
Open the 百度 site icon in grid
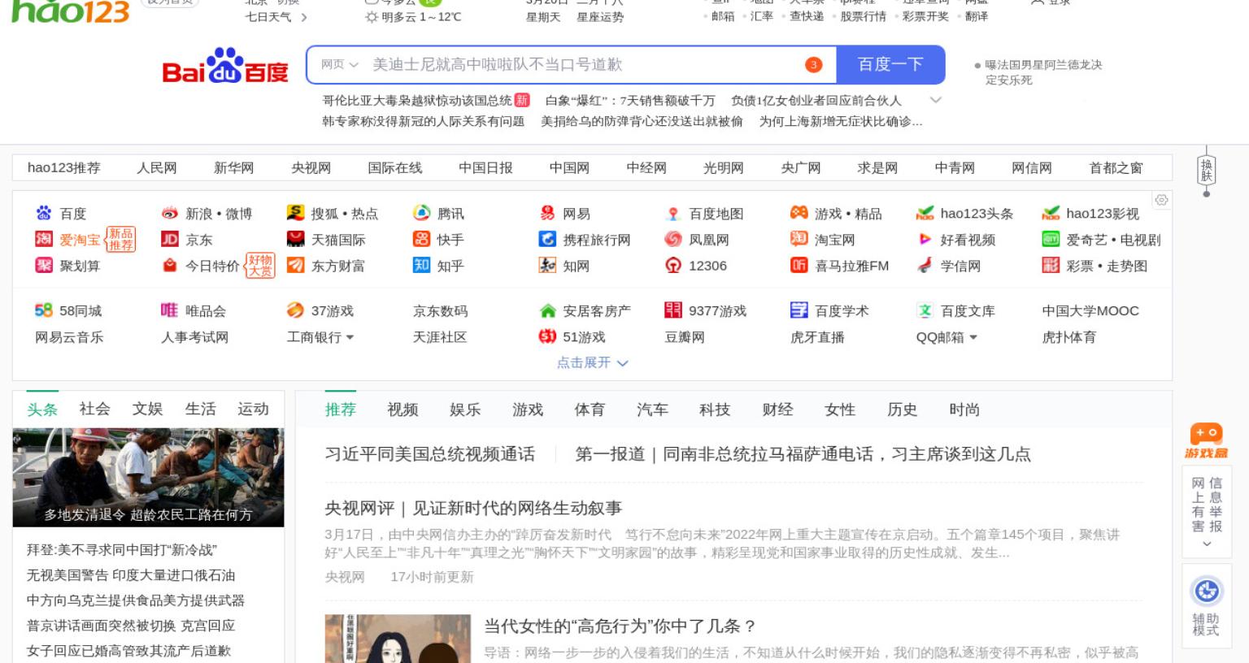[43, 214]
